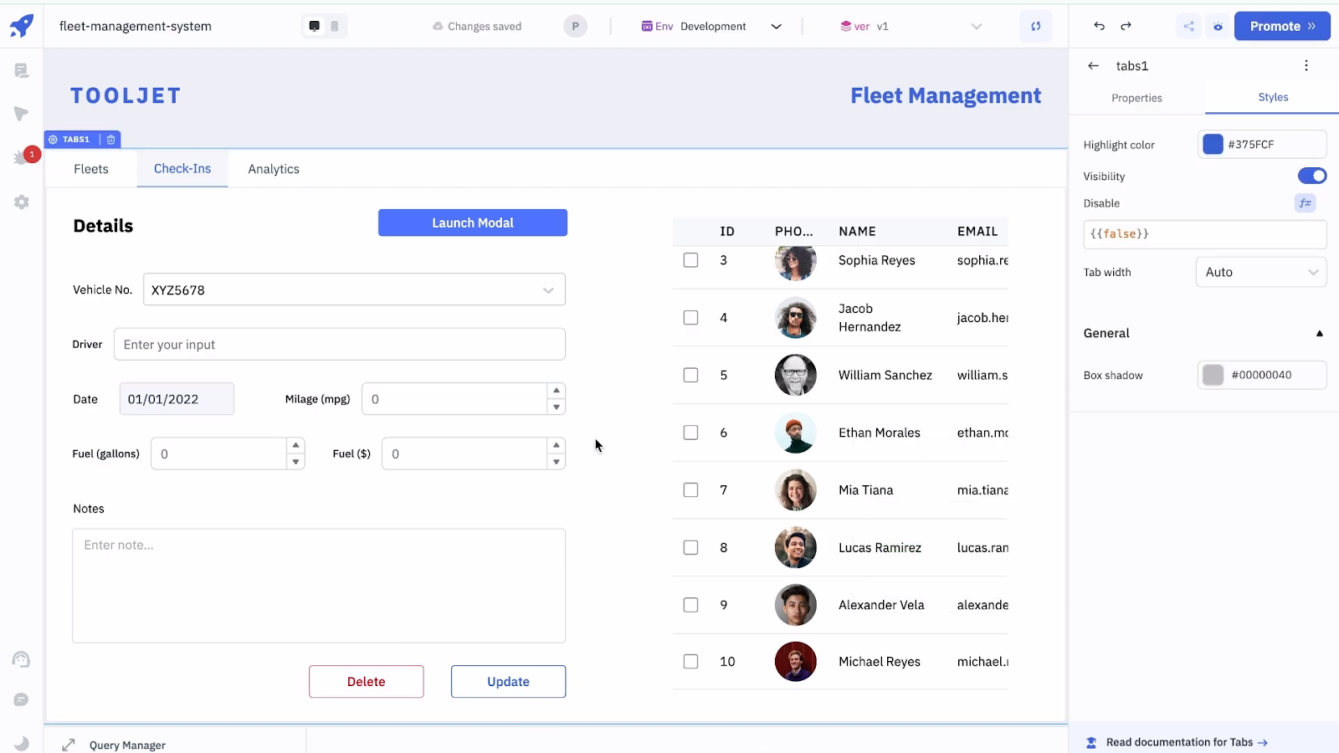Click the undo icon in top bar

(1099, 26)
